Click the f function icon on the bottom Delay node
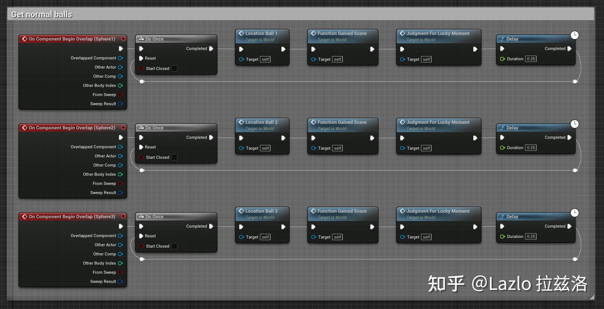The width and height of the screenshot is (604, 309). 502,217
